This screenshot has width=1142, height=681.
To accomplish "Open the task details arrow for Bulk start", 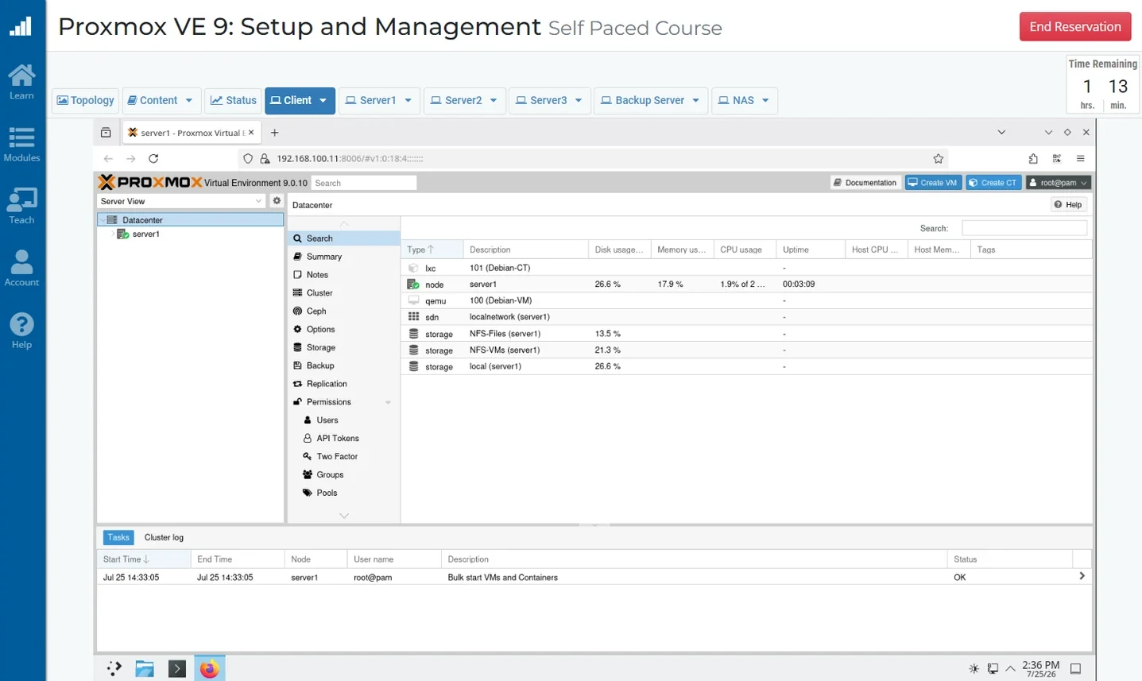I will tap(1082, 576).
